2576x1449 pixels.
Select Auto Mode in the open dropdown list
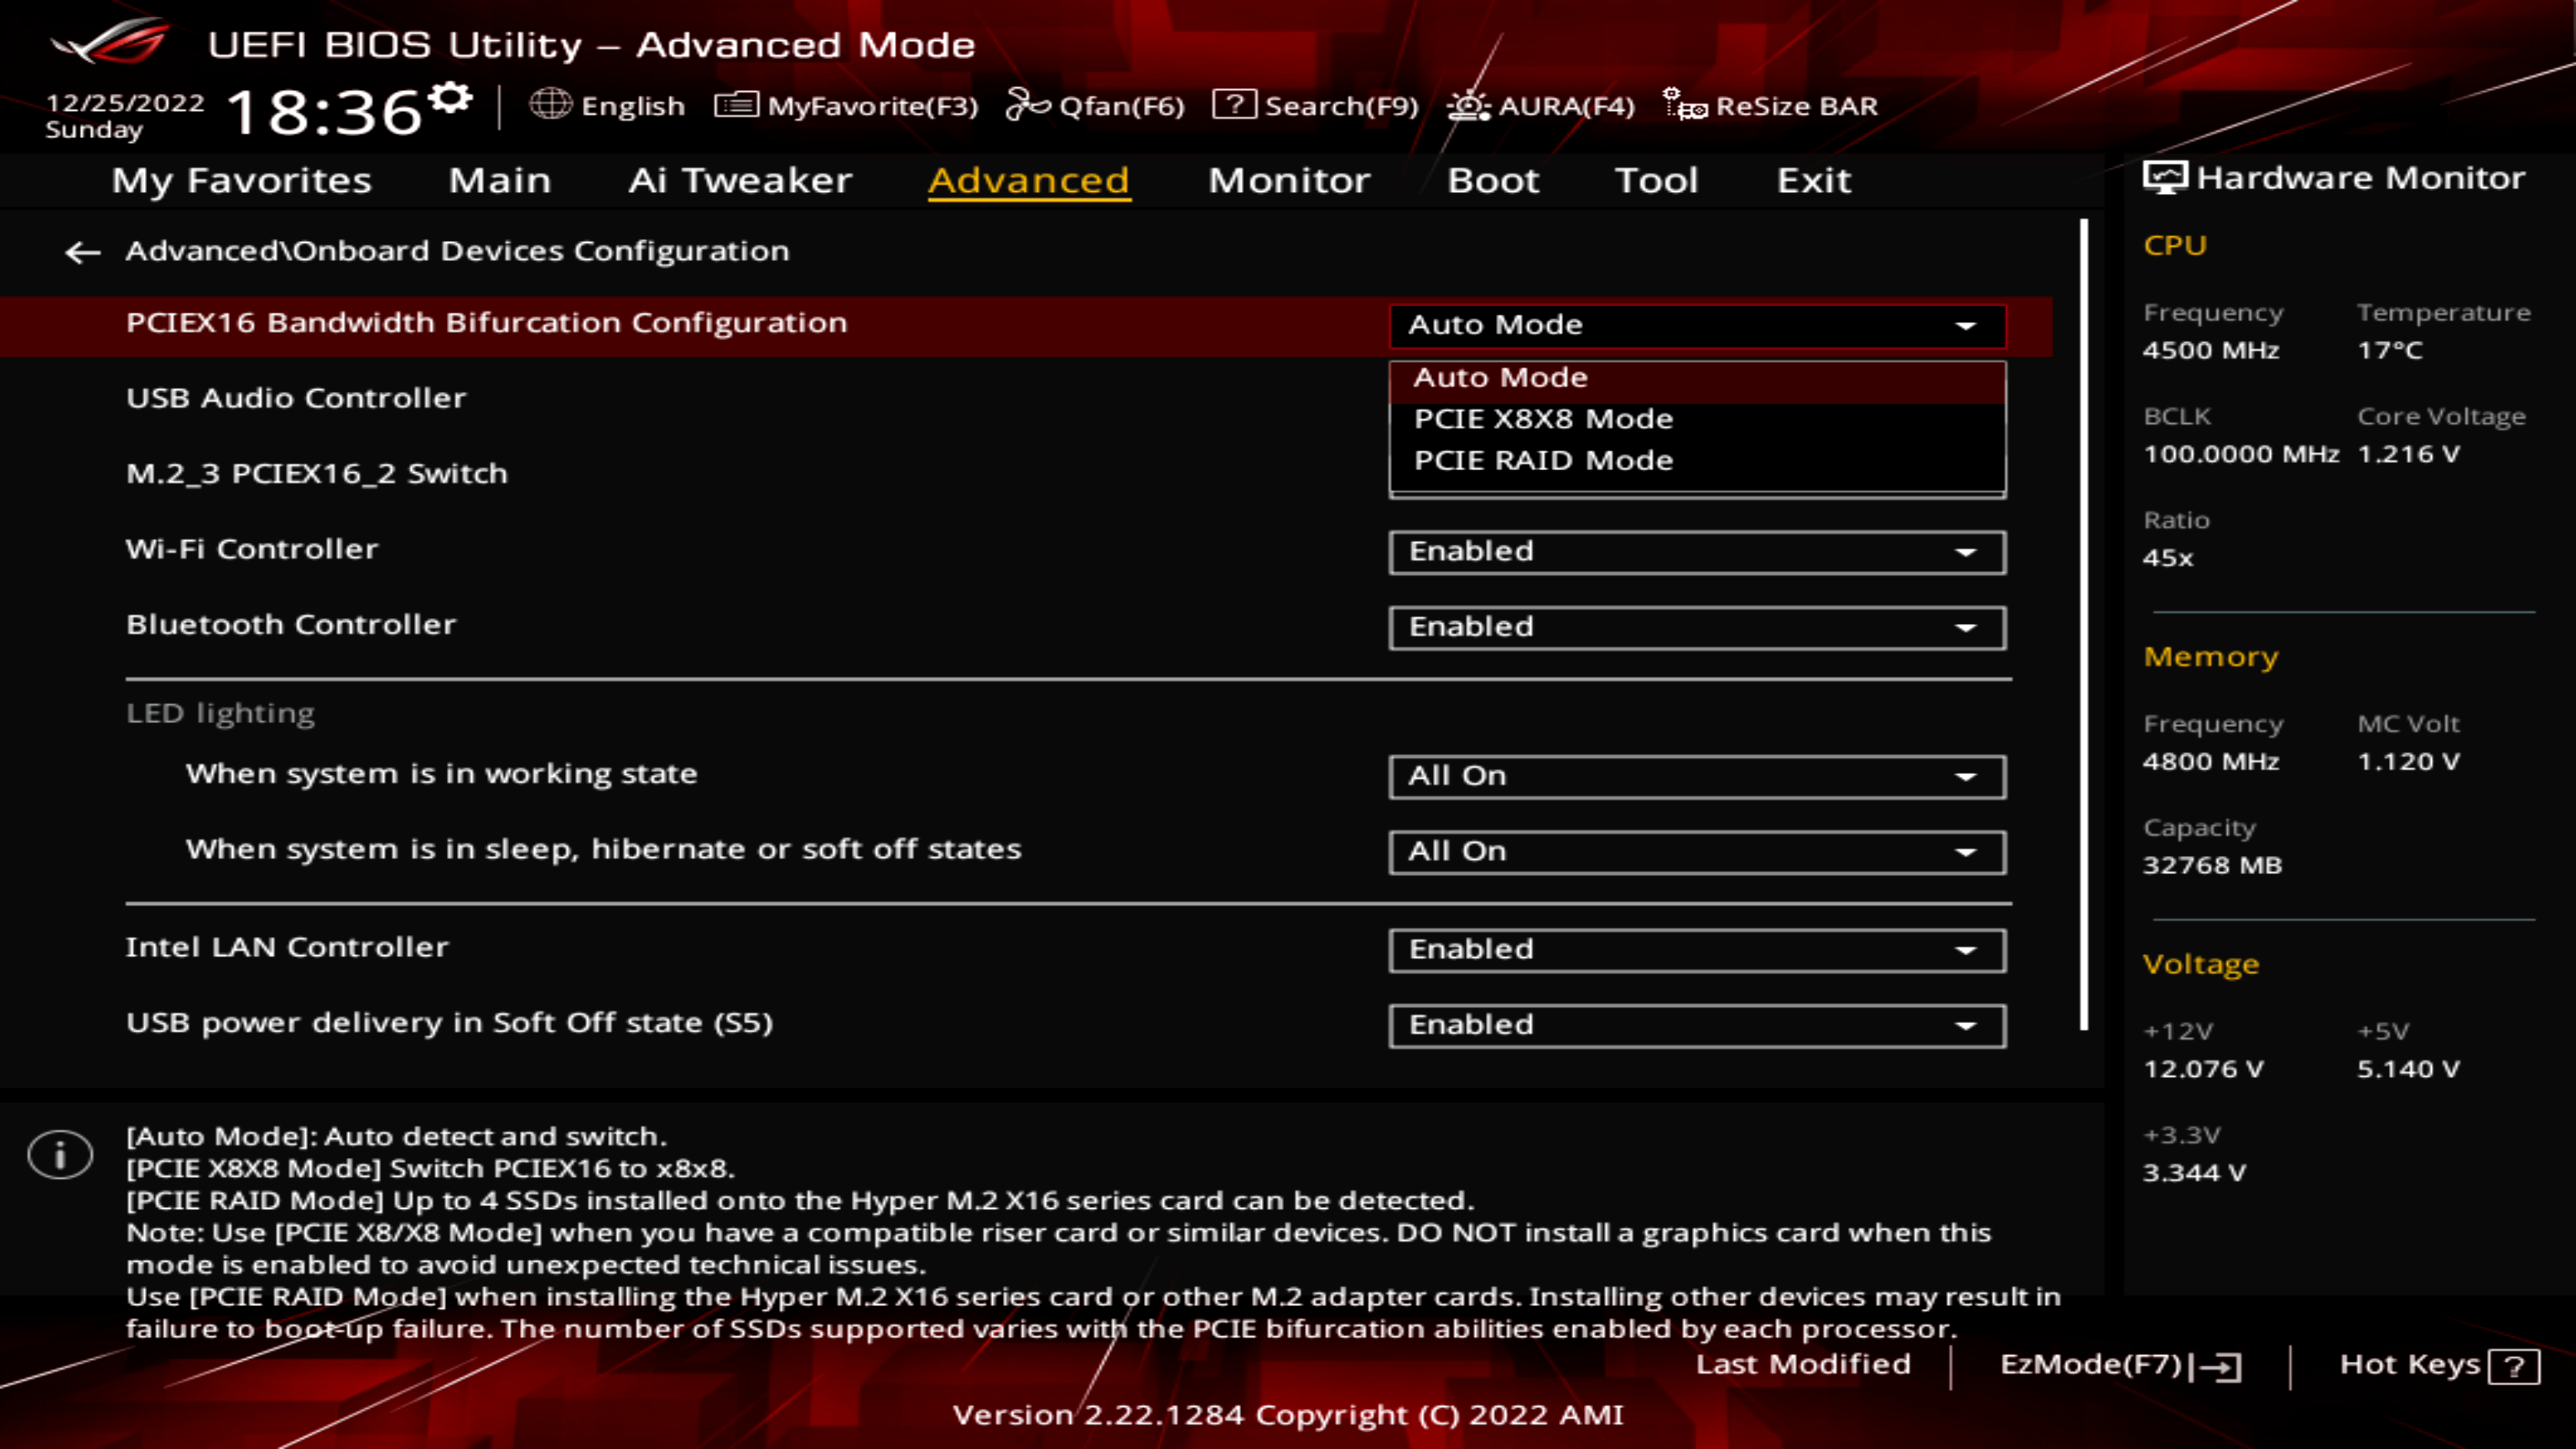[1500, 378]
